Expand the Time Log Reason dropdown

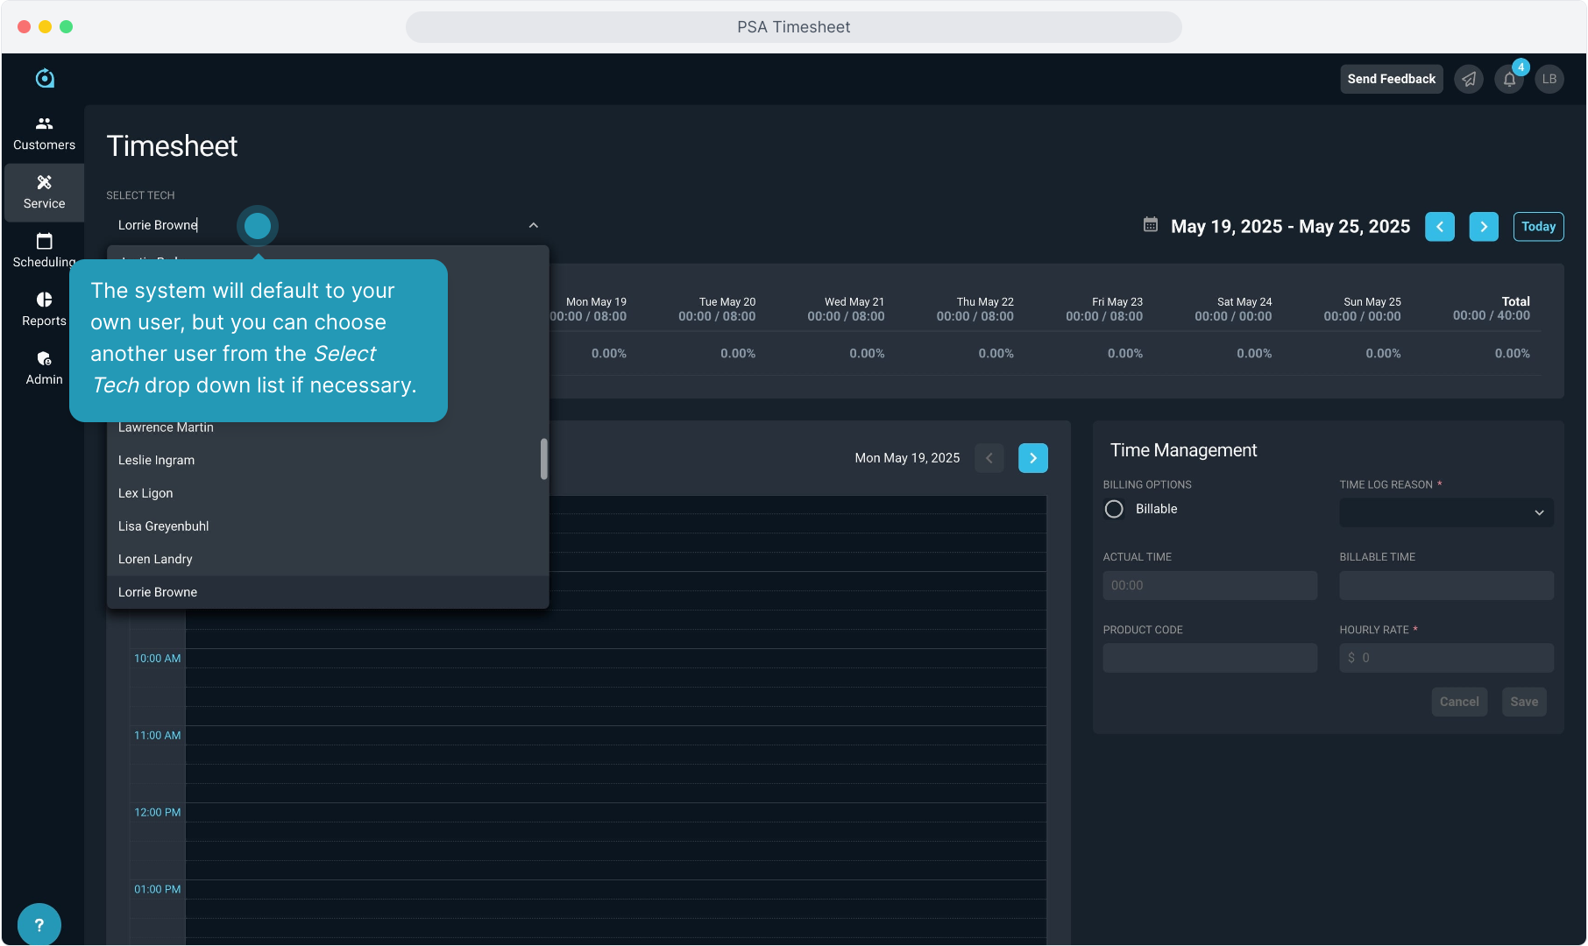tap(1446, 512)
